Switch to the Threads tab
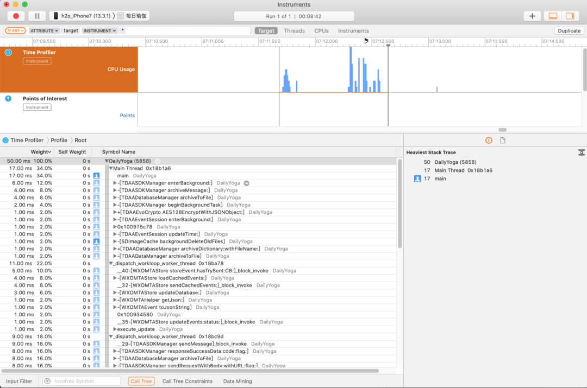 (294, 30)
